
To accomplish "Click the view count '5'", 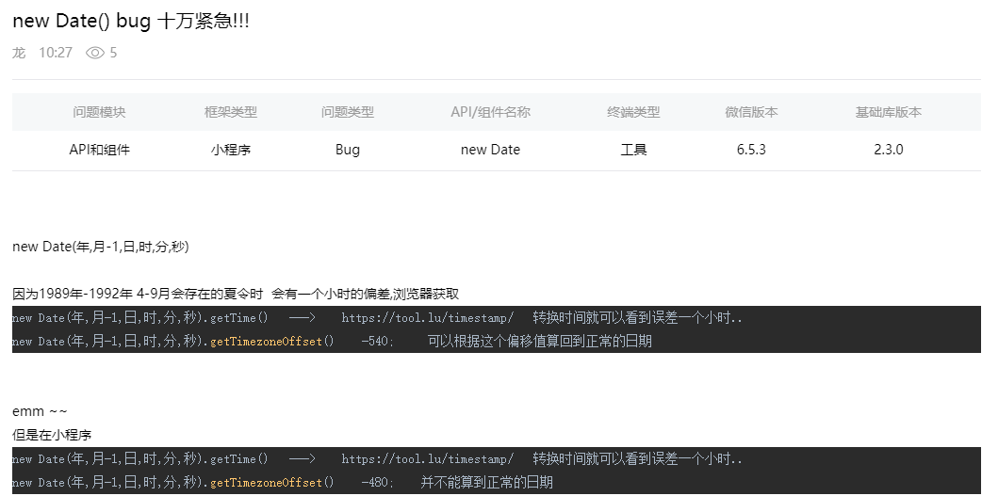I will pyautogui.click(x=113, y=53).
